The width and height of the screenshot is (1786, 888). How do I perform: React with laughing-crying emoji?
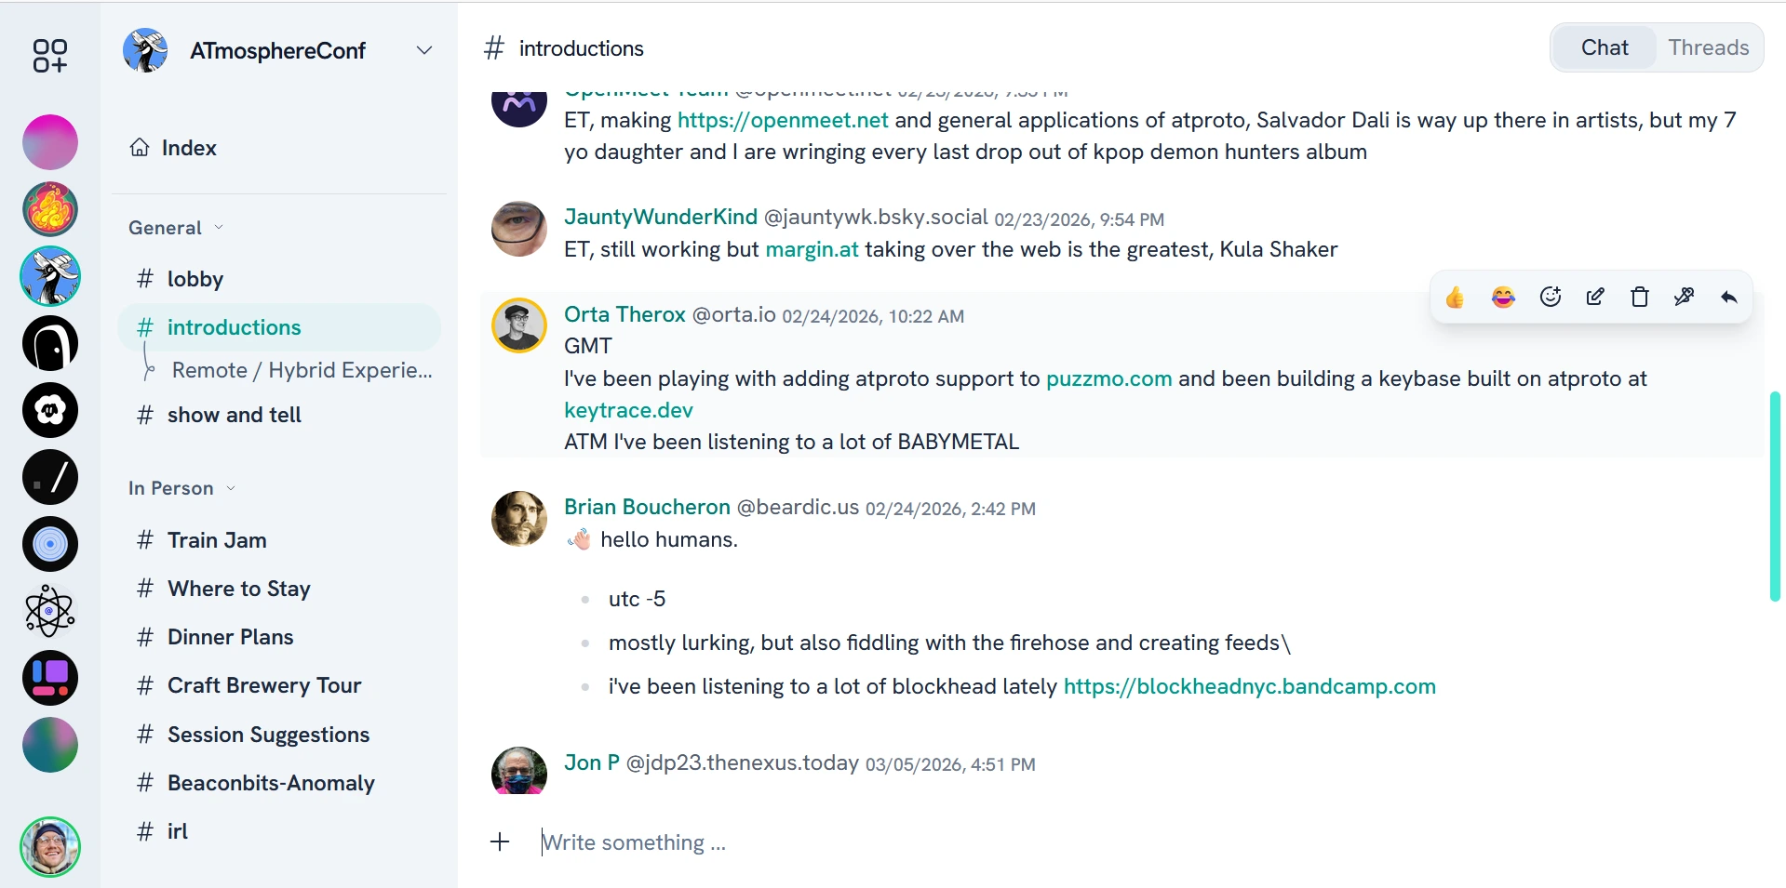pyautogui.click(x=1503, y=298)
